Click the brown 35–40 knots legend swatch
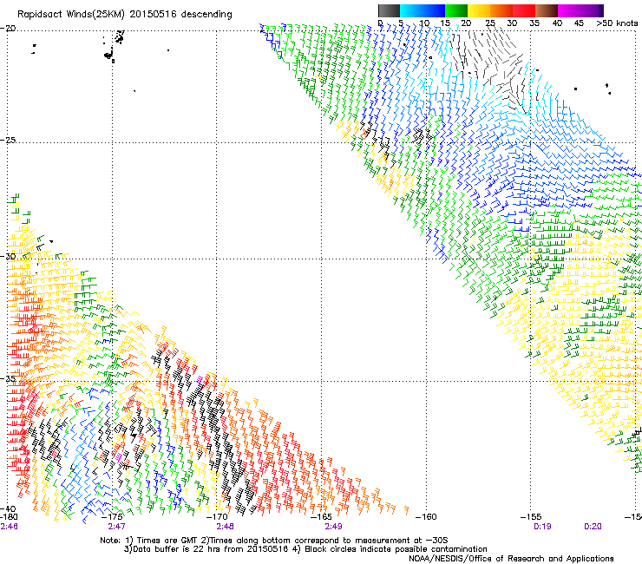Image resolution: width=642 pixels, height=564 pixels. (547, 10)
